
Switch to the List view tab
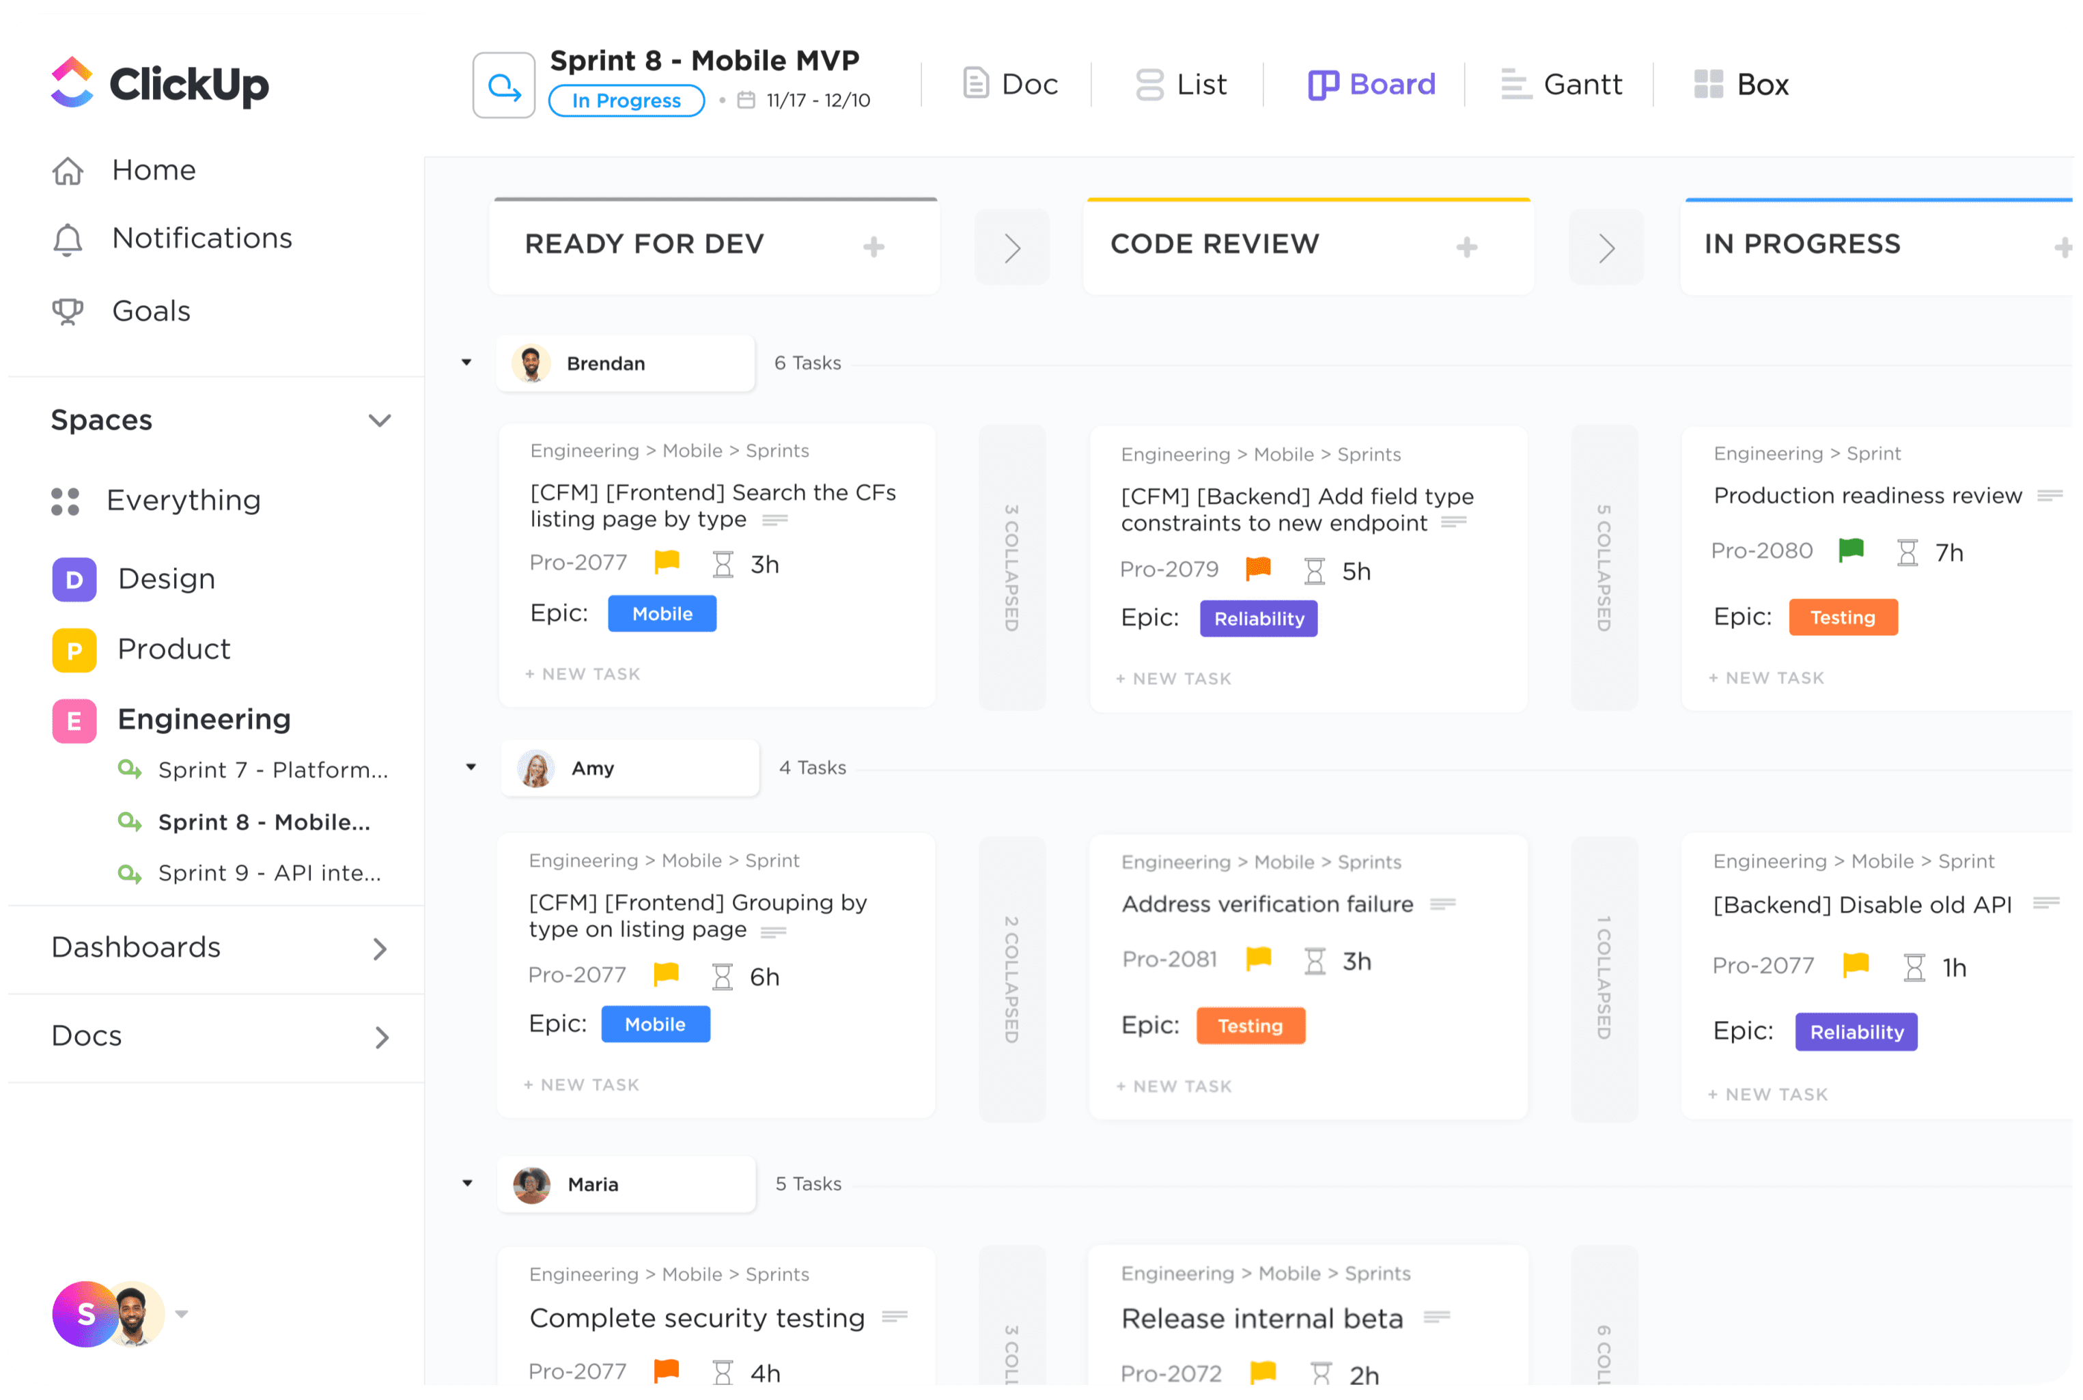[1180, 85]
